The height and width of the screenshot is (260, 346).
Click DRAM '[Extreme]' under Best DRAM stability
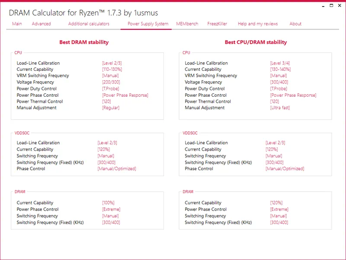(111, 209)
